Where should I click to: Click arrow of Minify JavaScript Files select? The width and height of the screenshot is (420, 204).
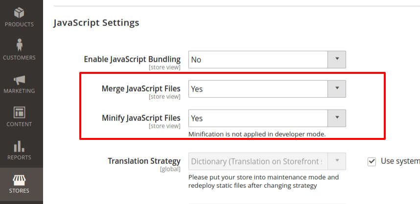tap(337, 118)
